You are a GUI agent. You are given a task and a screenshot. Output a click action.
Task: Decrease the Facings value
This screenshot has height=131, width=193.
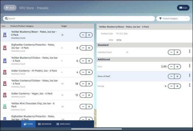[x=171, y=86]
